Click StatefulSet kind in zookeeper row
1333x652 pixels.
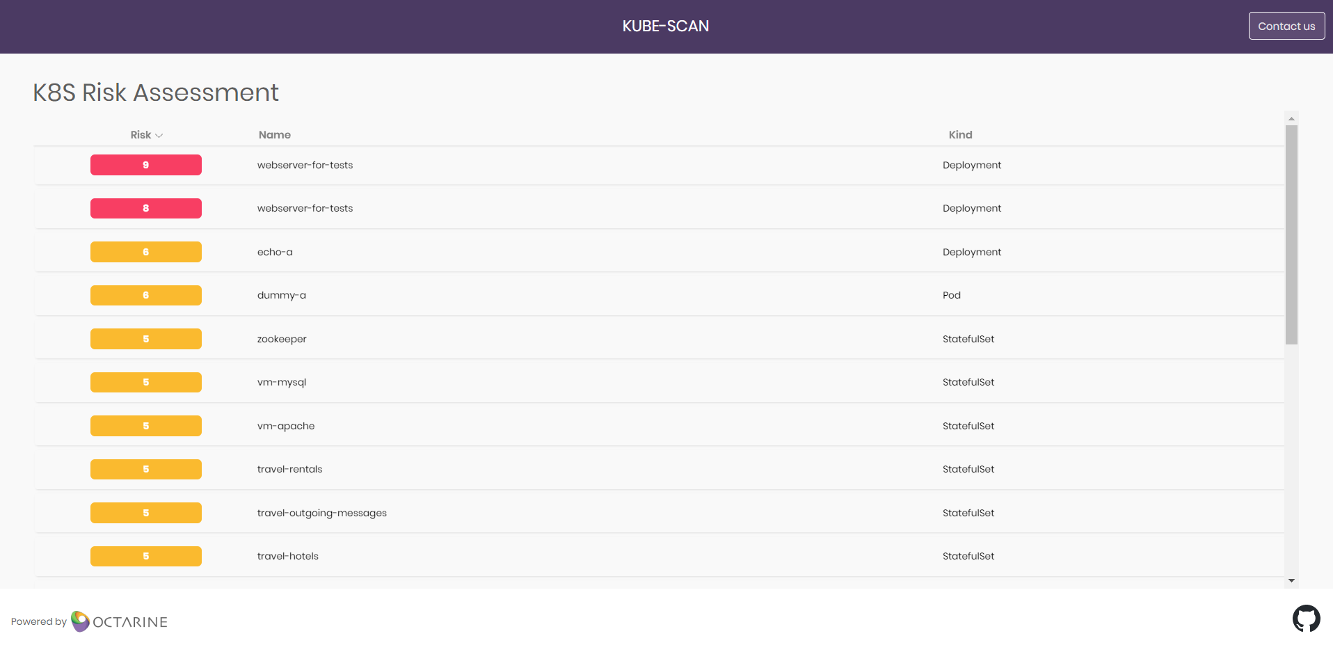click(x=968, y=339)
